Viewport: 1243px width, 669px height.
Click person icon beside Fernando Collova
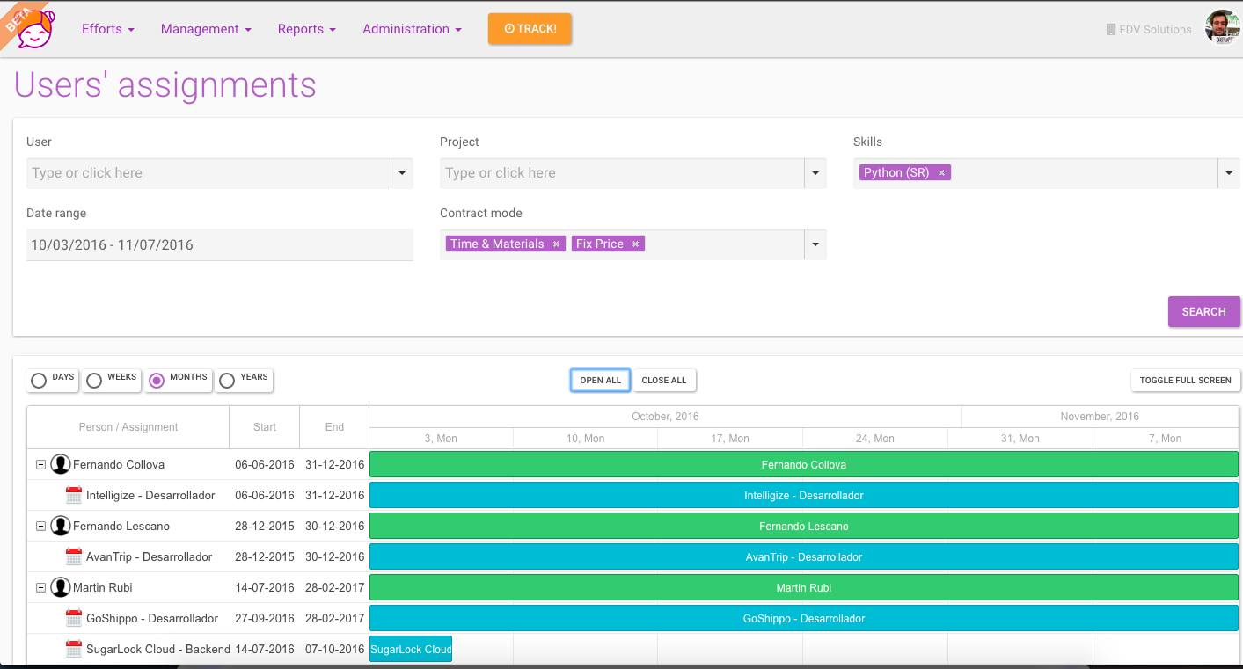coord(60,464)
